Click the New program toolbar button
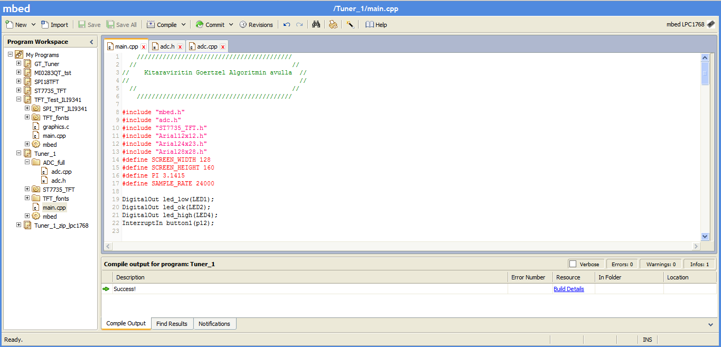The image size is (721, 347). coord(16,24)
